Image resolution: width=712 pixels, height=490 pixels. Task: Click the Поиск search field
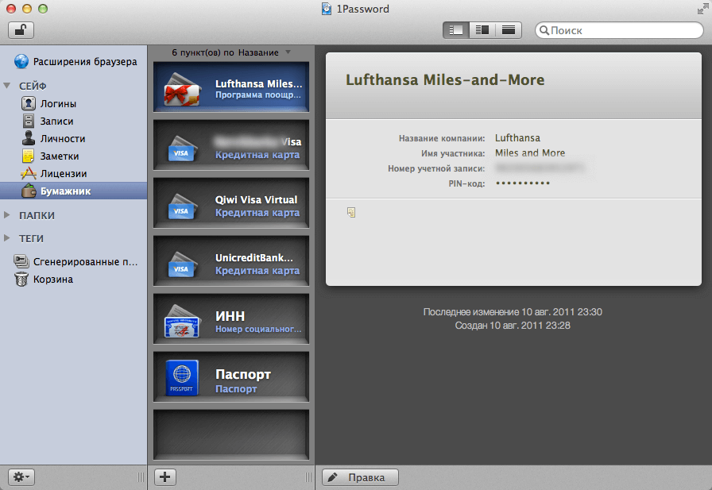click(x=619, y=30)
